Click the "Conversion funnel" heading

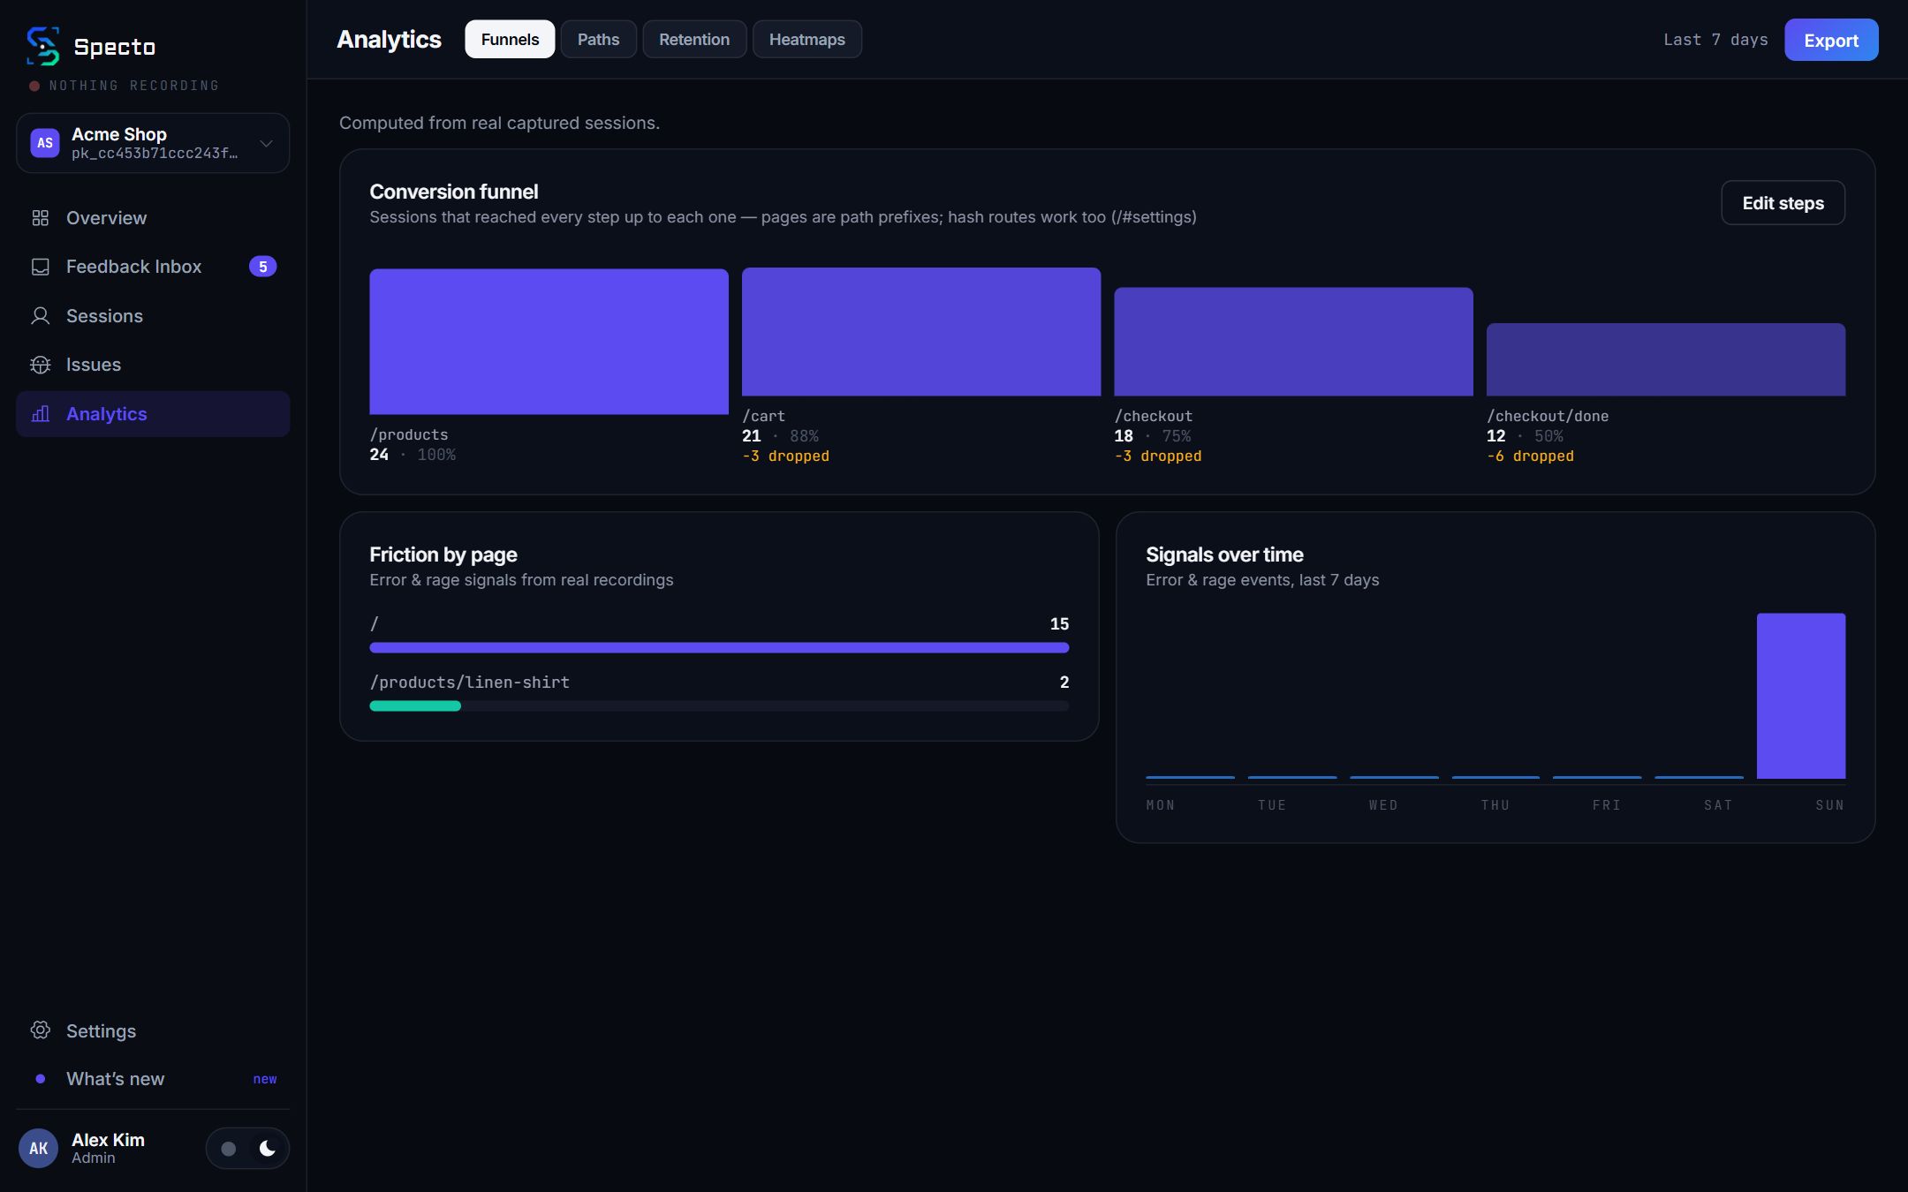click(454, 192)
